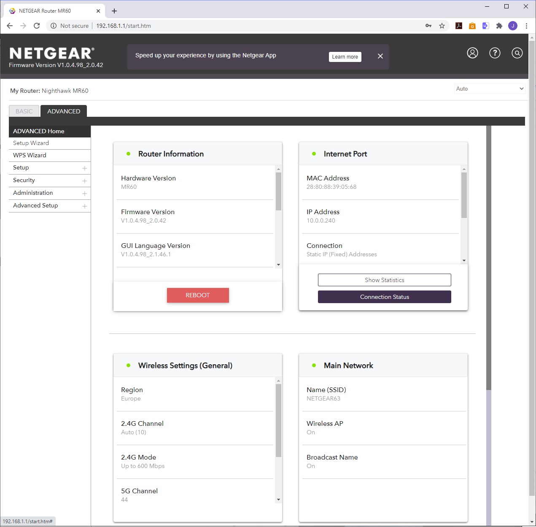Screen dimensions: 536x527
Task: Expand the Security menu plus icon
Action: 84,181
